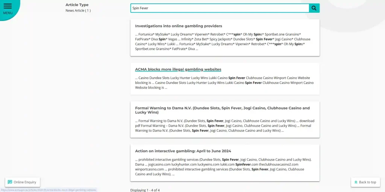
Task: Focus the Spin Fever search field
Action: pos(220,8)
